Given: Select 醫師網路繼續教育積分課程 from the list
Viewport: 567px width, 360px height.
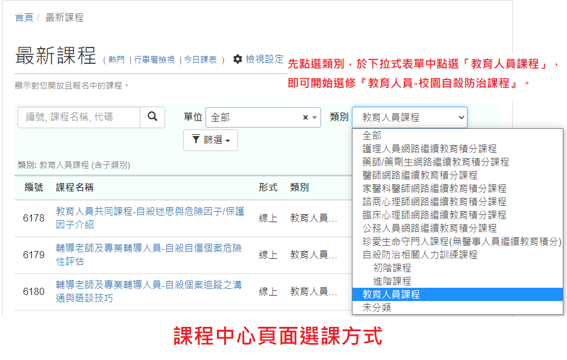Looking at the screenshot, I should point(419,175).
